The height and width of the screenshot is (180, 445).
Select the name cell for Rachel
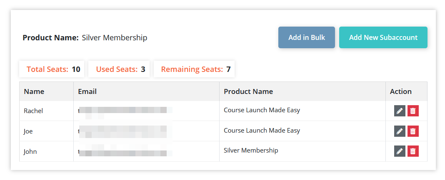33,111
